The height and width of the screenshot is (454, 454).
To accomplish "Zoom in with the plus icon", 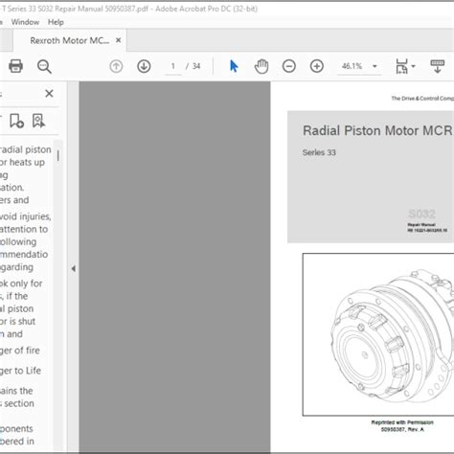I will (x=317, y=66).
